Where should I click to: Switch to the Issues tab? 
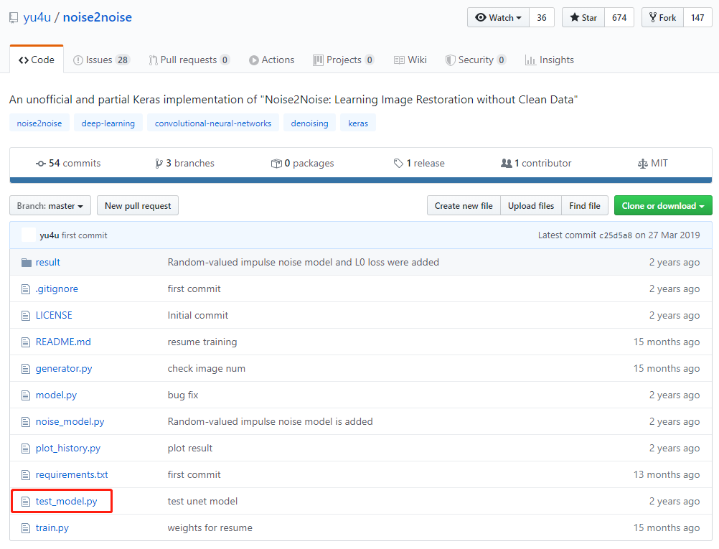point(102,60)
